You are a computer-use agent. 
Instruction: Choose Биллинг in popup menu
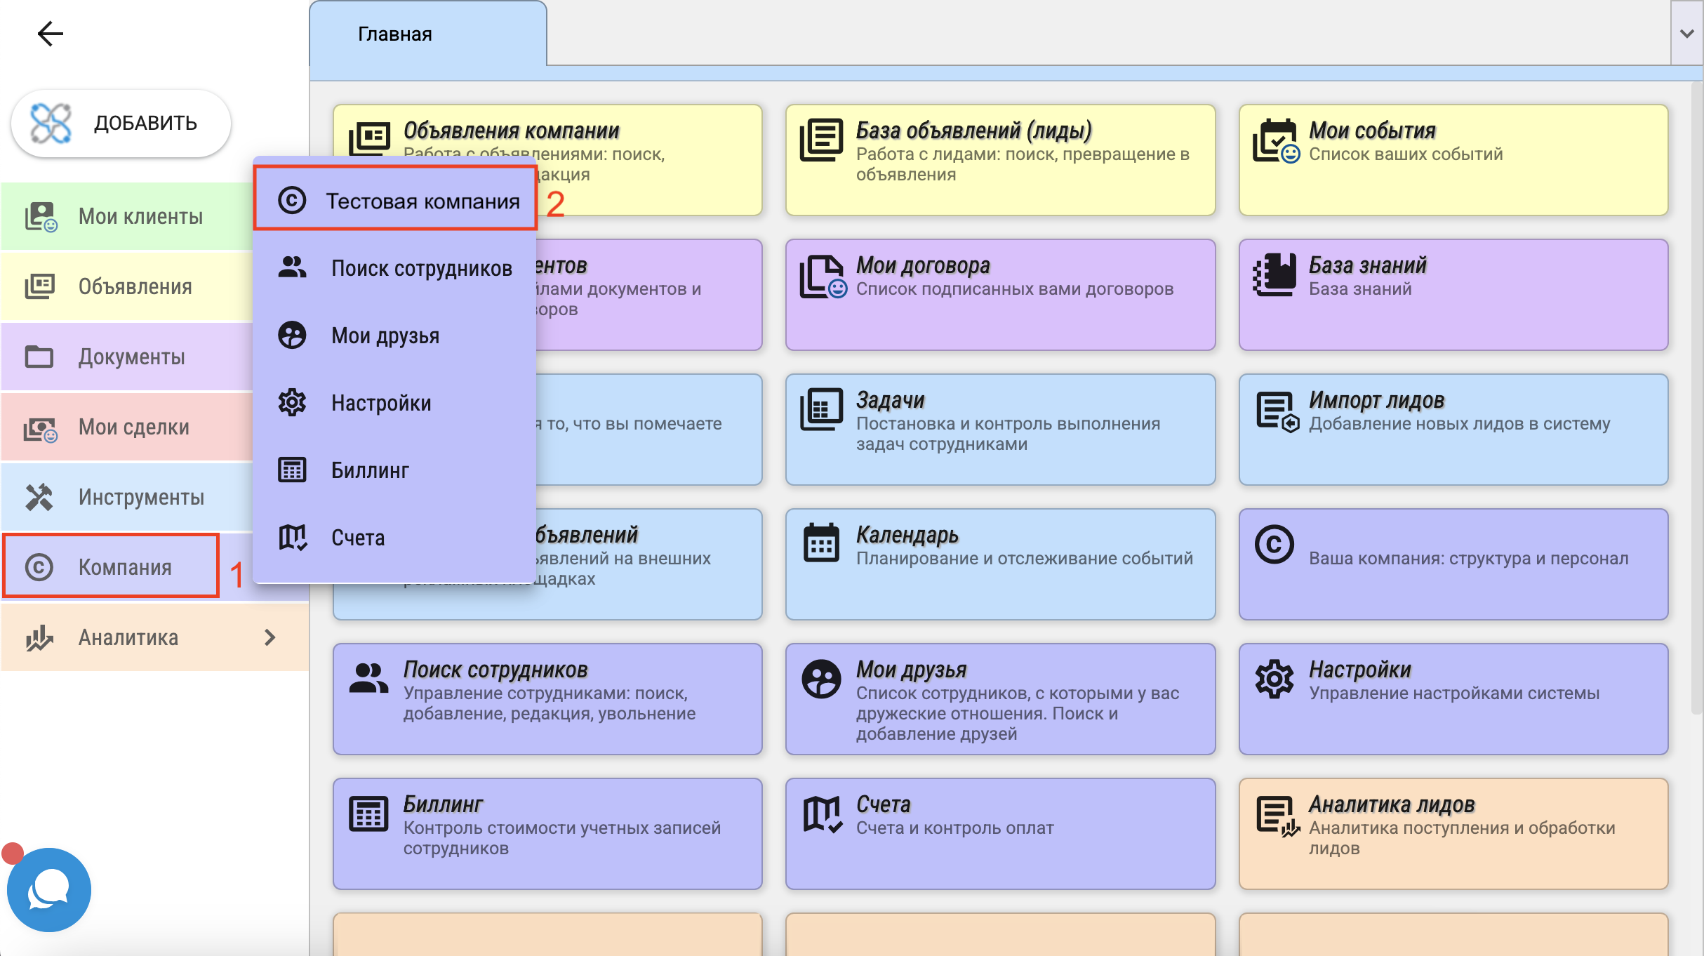click(395, 470)
